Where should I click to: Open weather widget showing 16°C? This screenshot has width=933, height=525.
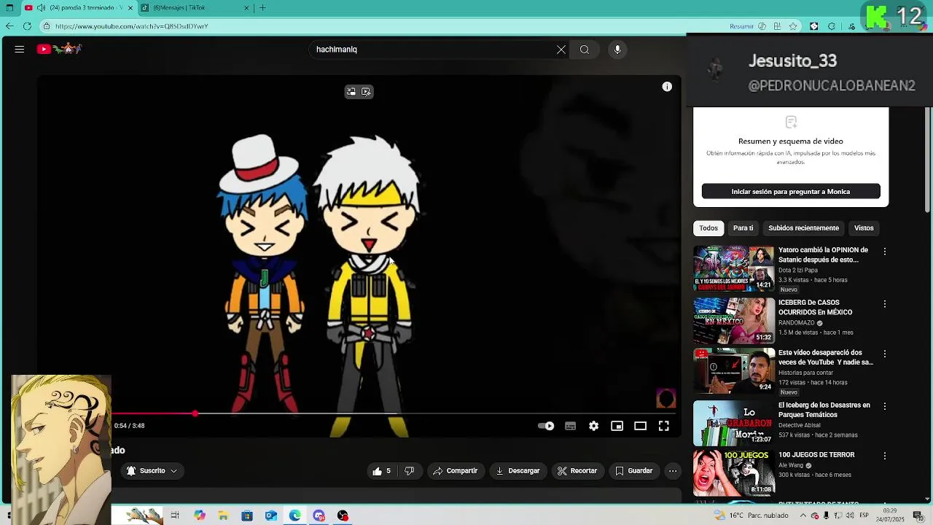coord(752,516)
